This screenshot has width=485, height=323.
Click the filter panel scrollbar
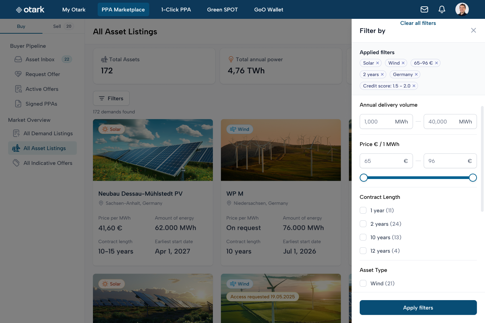click(x=482, y=159)
